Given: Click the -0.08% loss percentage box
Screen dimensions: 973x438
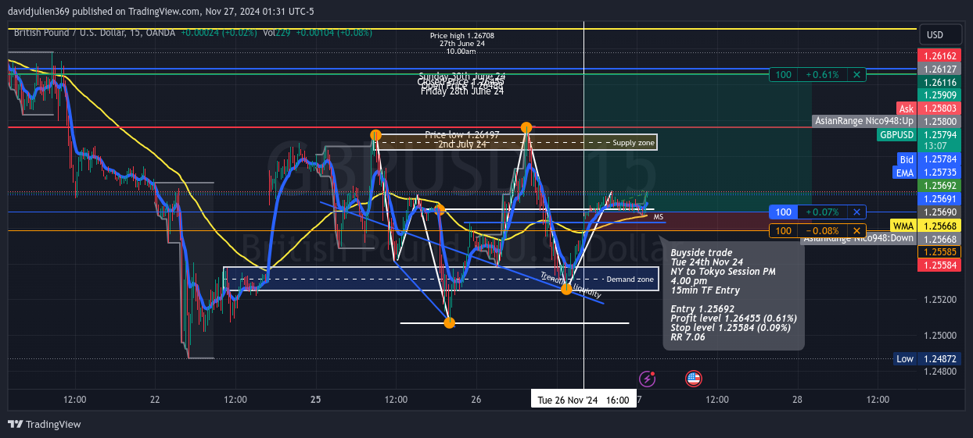Looking at the screenshot, I should point(823,231).
